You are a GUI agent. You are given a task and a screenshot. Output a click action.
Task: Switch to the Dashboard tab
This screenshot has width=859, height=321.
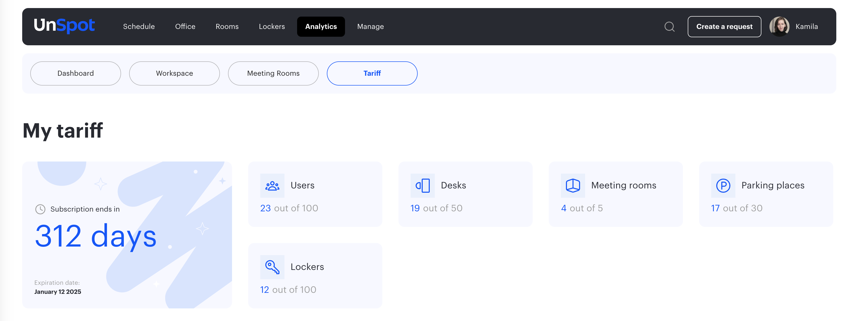coord(75,73)
